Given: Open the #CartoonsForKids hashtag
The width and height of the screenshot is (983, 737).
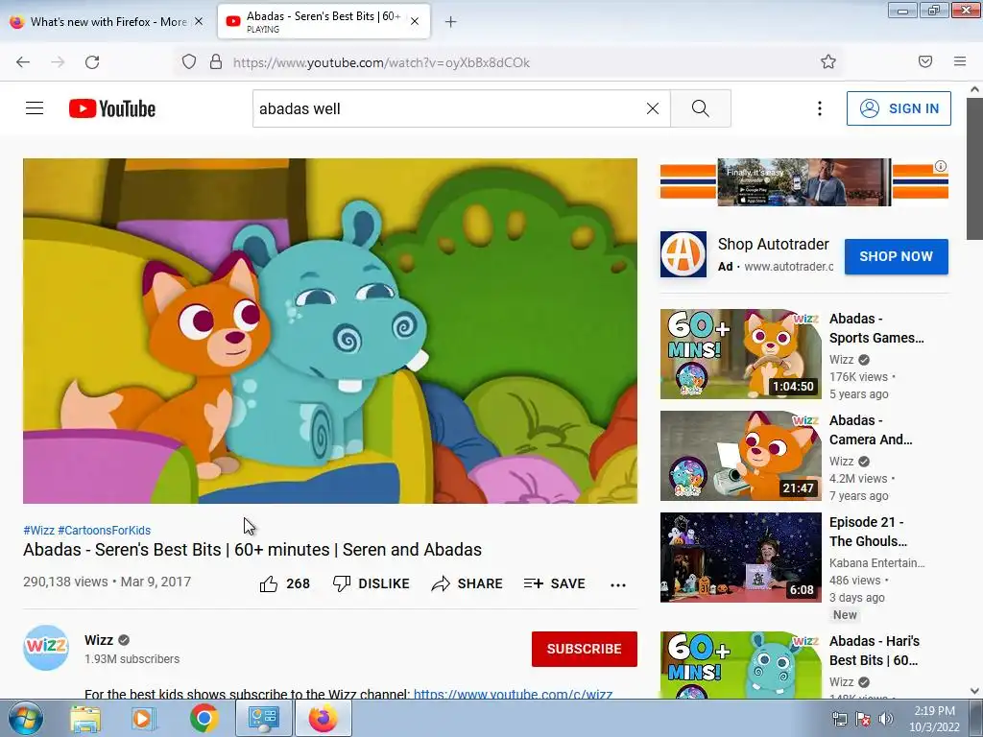Looking at the screenshot, I should click(x=104, y=530).
